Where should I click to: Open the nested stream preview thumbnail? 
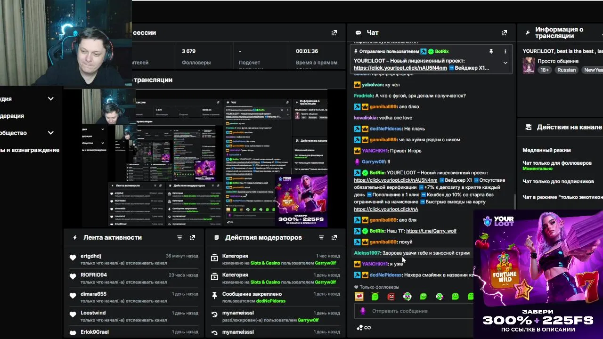click(x=205, y=158)
